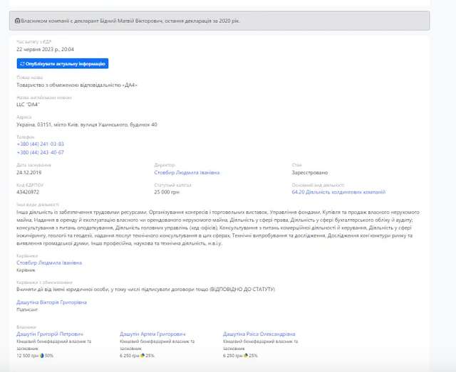456x372 pixels.
Task: Open Стовбир Людмила Іванівна under Керівники section
Action: pos(48,262)
